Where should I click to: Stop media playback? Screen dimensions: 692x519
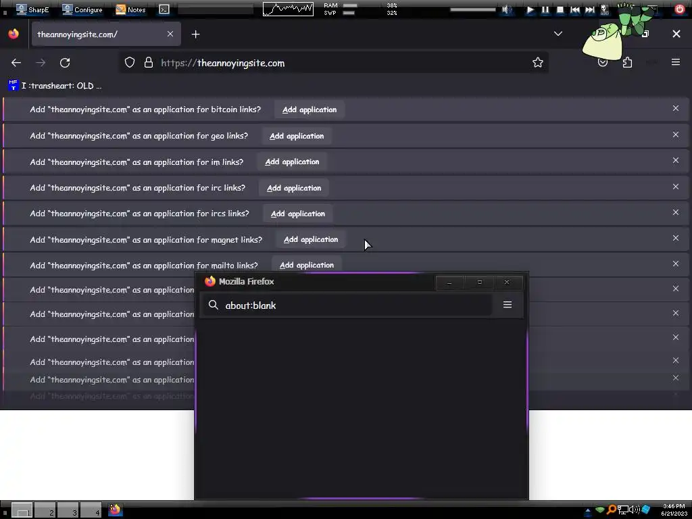click(x=560, y=9)
